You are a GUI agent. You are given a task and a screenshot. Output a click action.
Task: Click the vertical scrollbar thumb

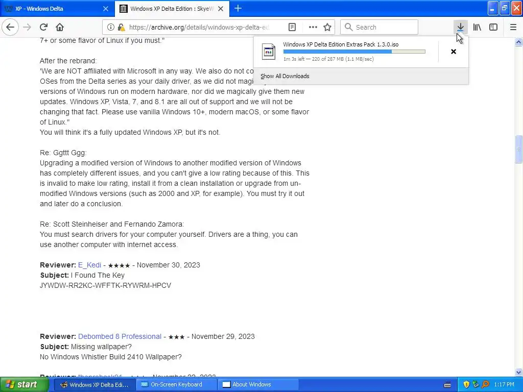pyautogui.click(x=518, y=149)
